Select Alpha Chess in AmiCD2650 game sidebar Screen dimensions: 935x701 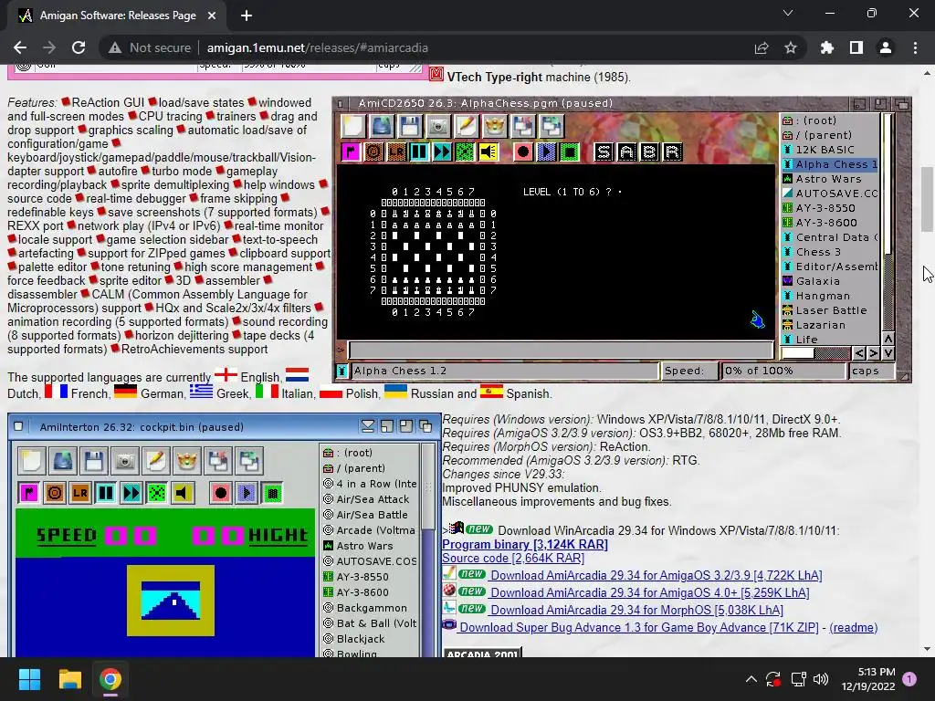click(829, 164)
